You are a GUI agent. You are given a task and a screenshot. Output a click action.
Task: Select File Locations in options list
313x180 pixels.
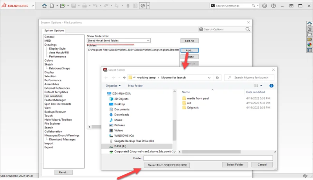[x=53, y=96]
